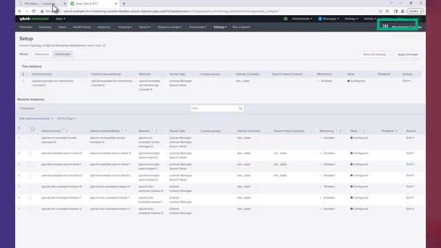This screenshot has width=441, height=248.
Task: Sort by Problems column icon
Action: (x=397, y=131)
